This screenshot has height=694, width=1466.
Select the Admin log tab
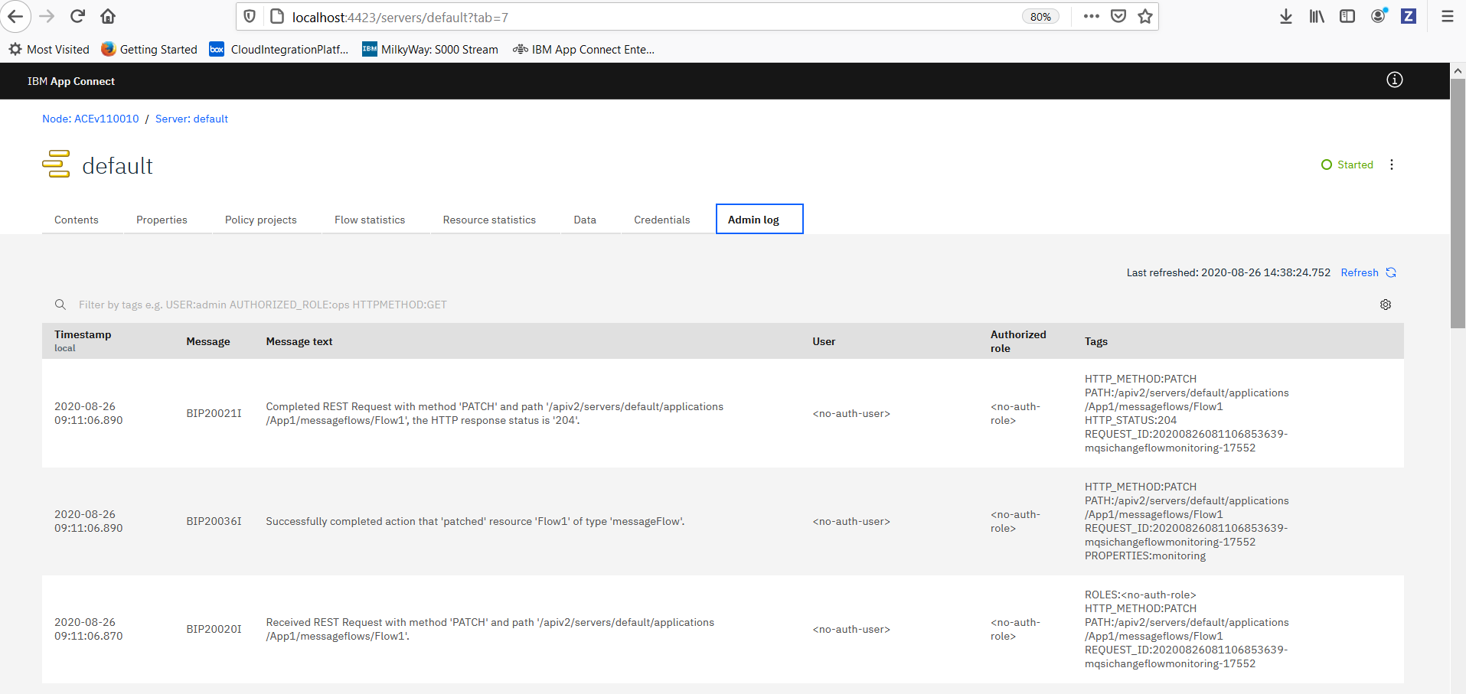759,219
